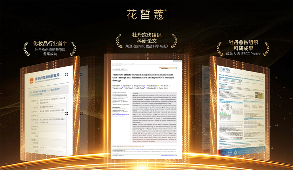Image resolution: width=293 pixels, height=170 pixels.
Task: Click the 花皙蔻 brand logo at top
Action: click(146, 15)
